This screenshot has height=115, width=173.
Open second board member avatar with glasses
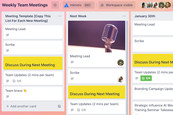[150, 5]
